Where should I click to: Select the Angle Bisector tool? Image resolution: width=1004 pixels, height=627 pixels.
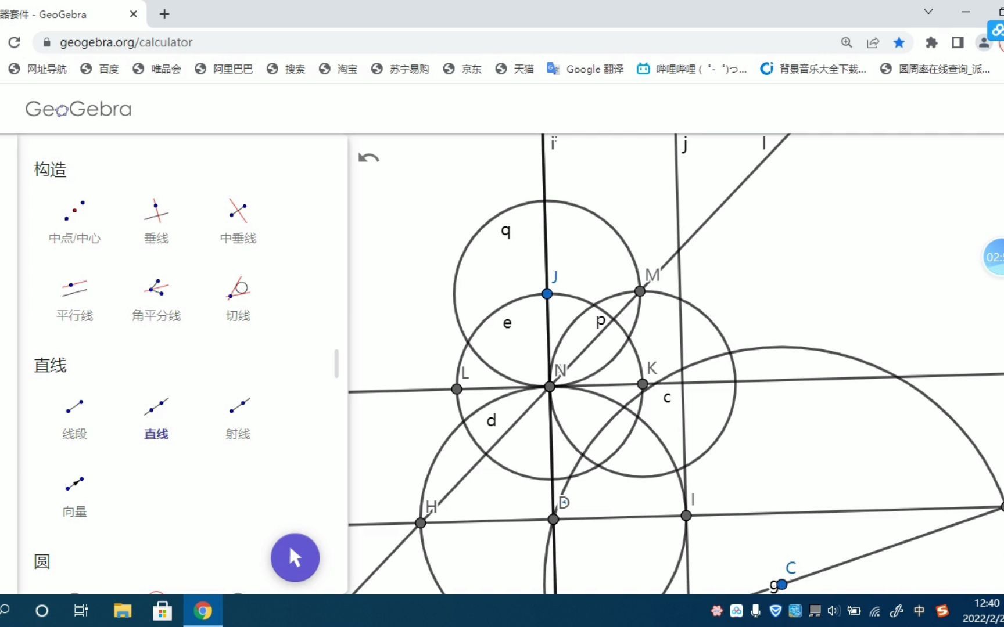tap(156, 300)
